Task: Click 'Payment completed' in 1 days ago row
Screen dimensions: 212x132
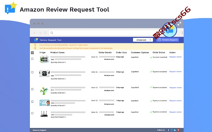Action: tap(160, 112)
